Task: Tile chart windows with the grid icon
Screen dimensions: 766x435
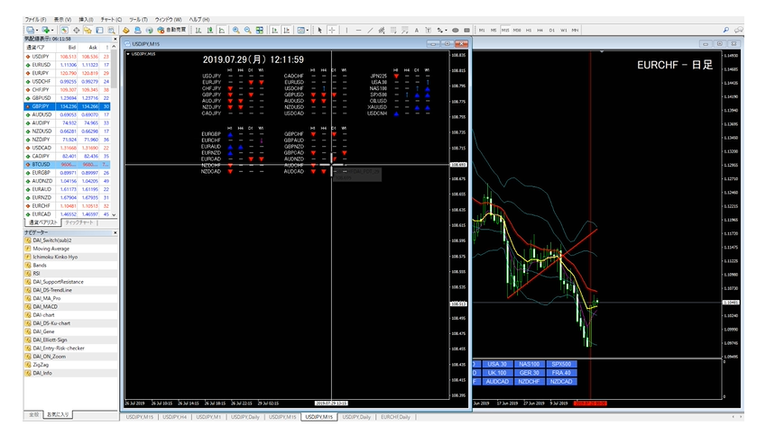Action: pyautogui.click(x=260, y=31)
